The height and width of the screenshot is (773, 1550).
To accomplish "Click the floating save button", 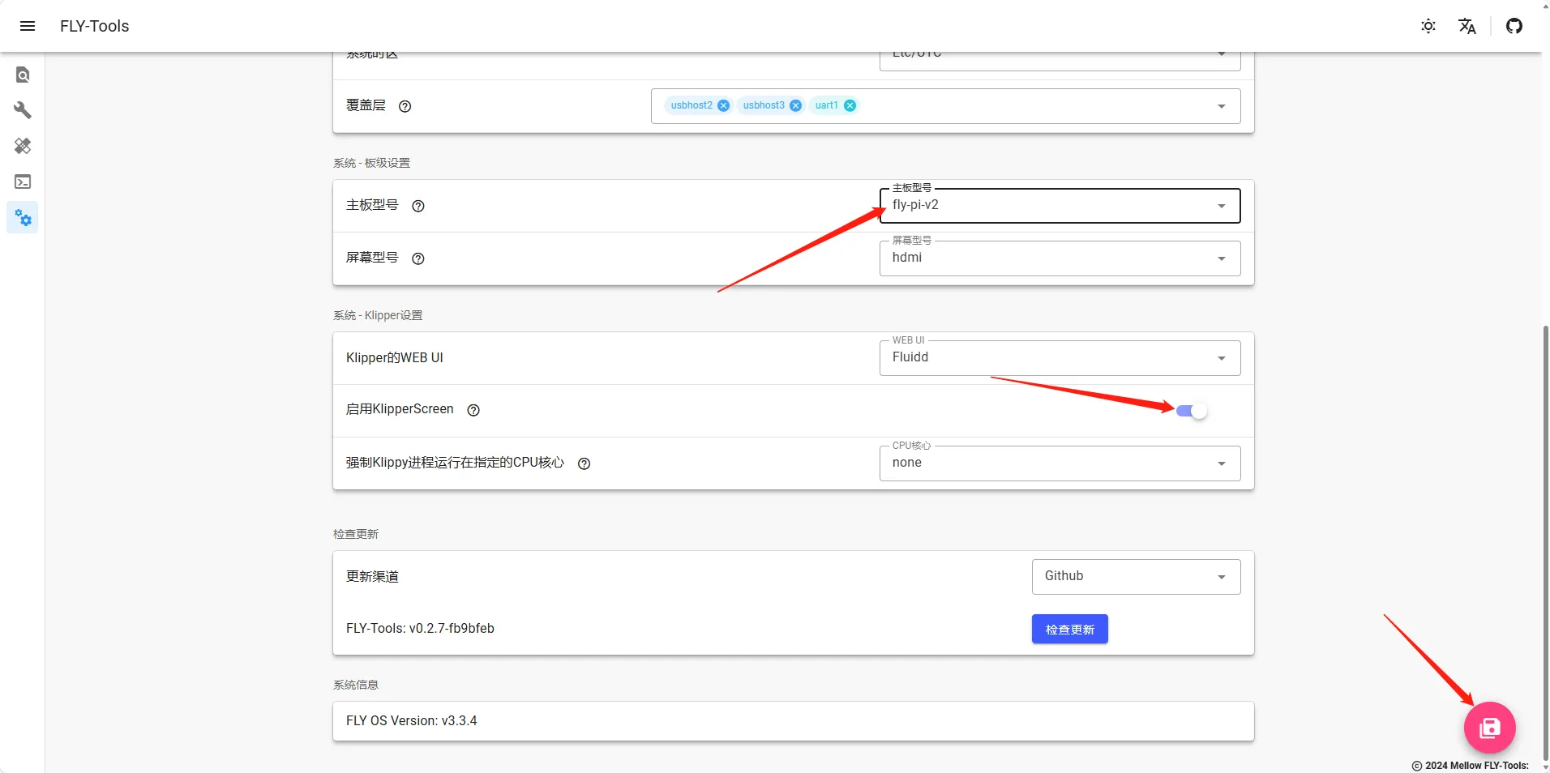I will tap(1489, 728).
